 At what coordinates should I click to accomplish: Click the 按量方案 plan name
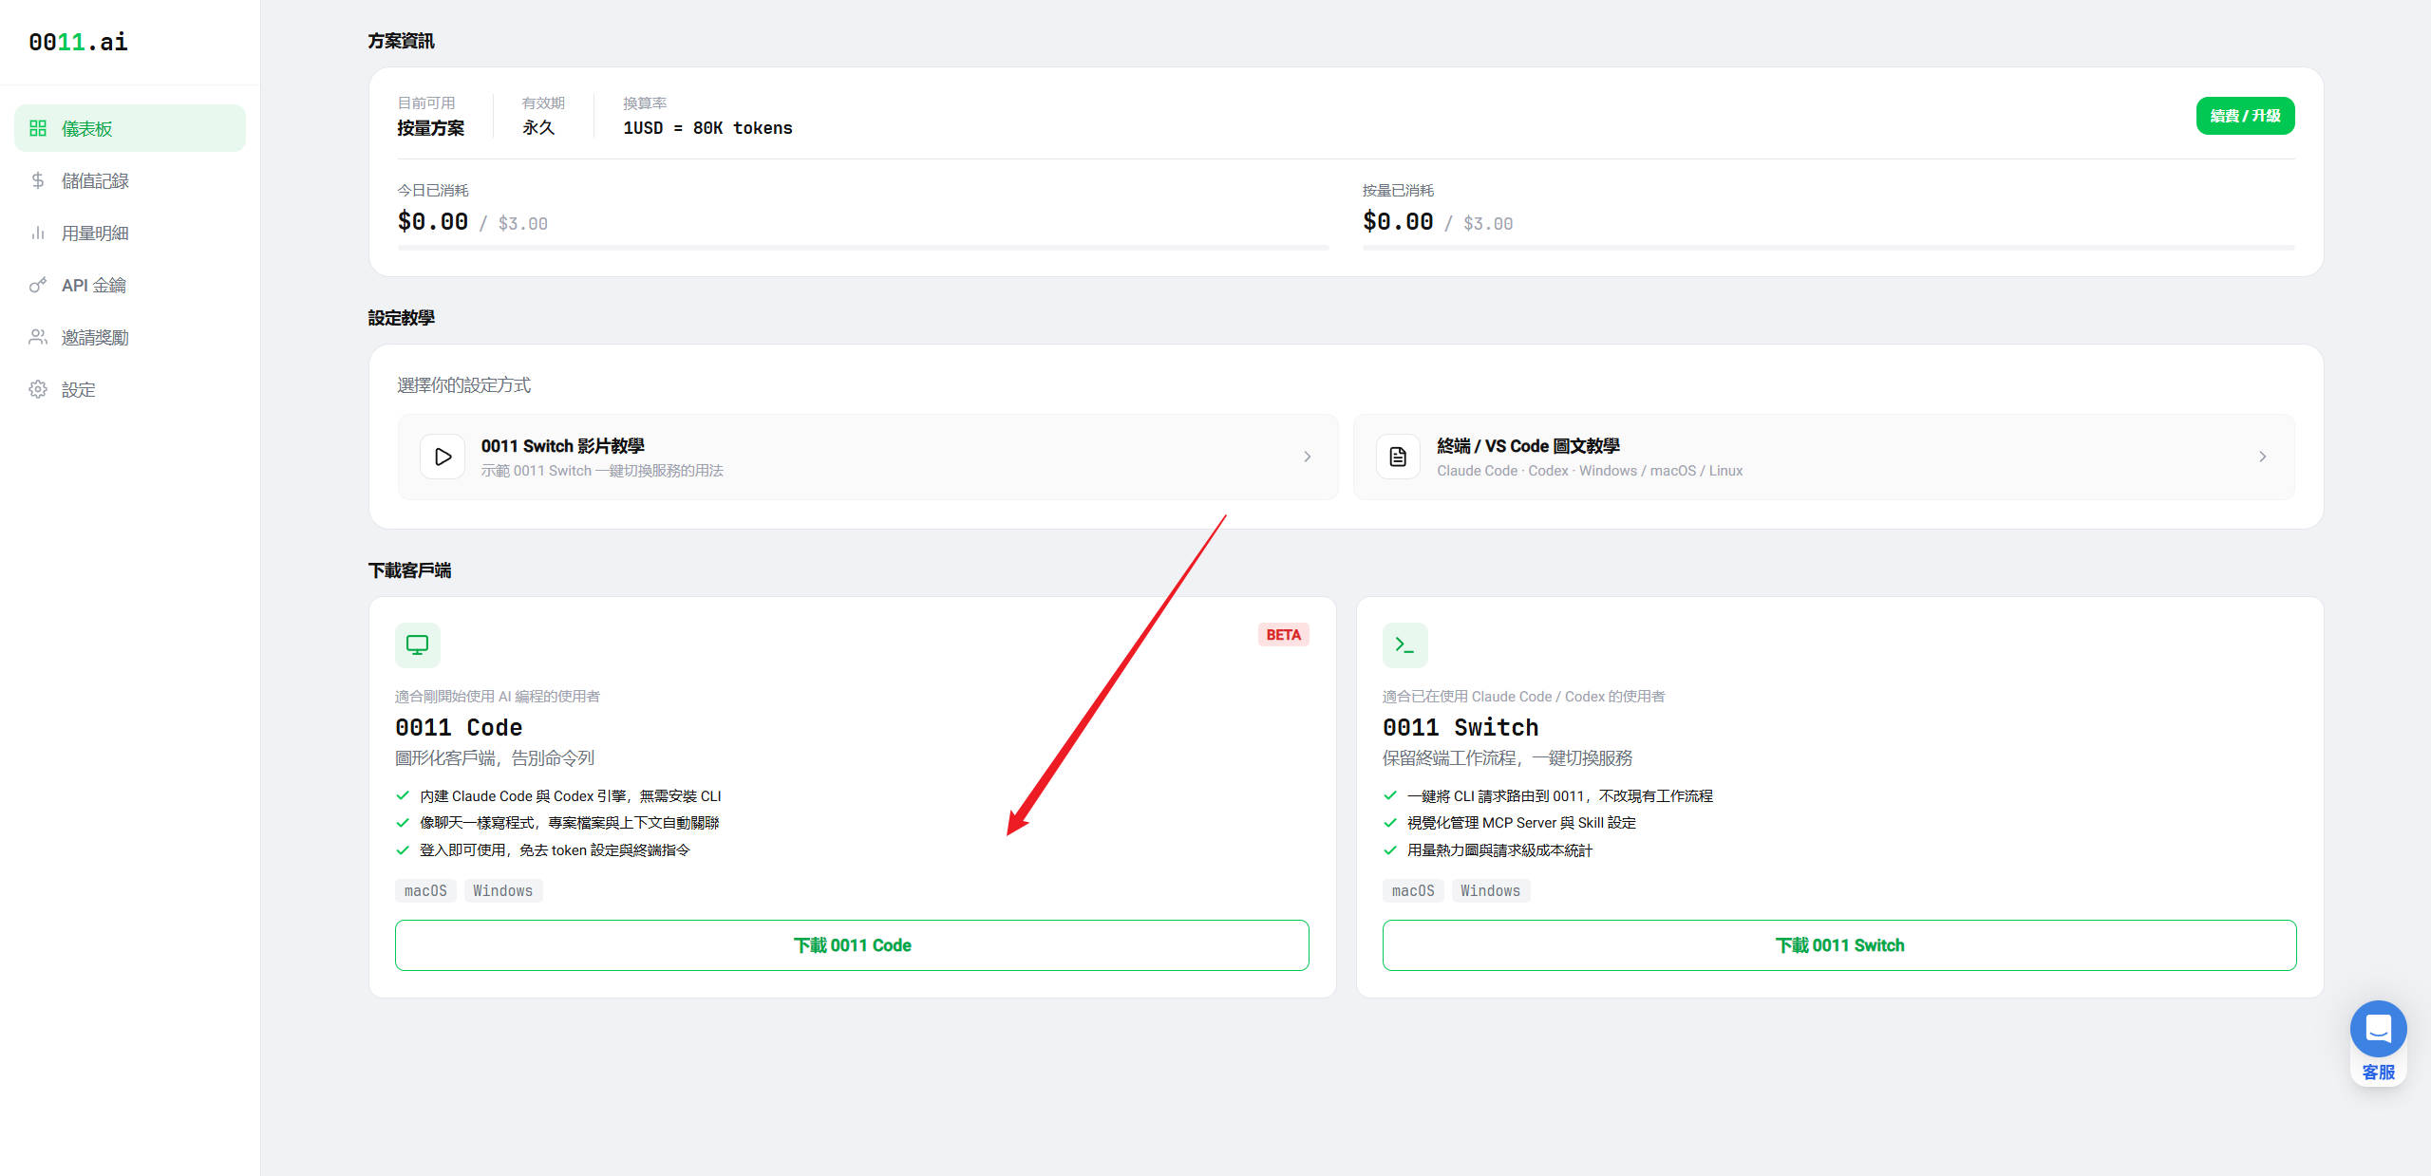[x=431, y=128]
